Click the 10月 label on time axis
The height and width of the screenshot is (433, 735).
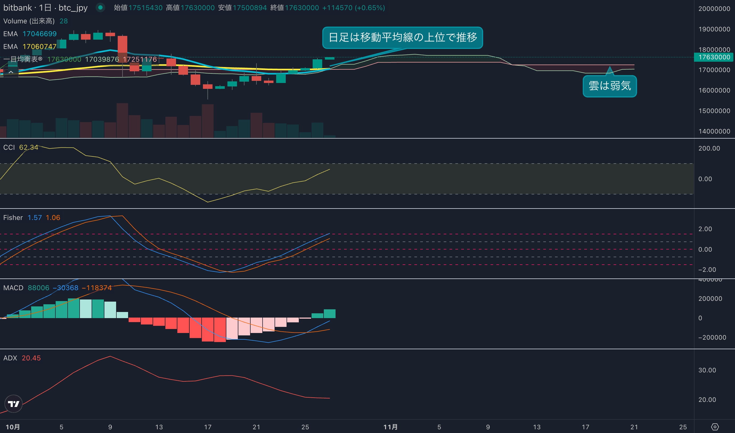pyautogui.click(x=13, y=427)
